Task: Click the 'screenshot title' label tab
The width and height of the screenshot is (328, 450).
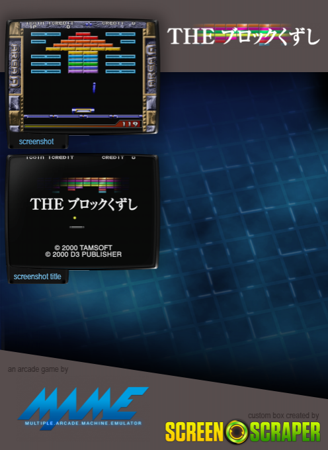Action: (37, 277)
